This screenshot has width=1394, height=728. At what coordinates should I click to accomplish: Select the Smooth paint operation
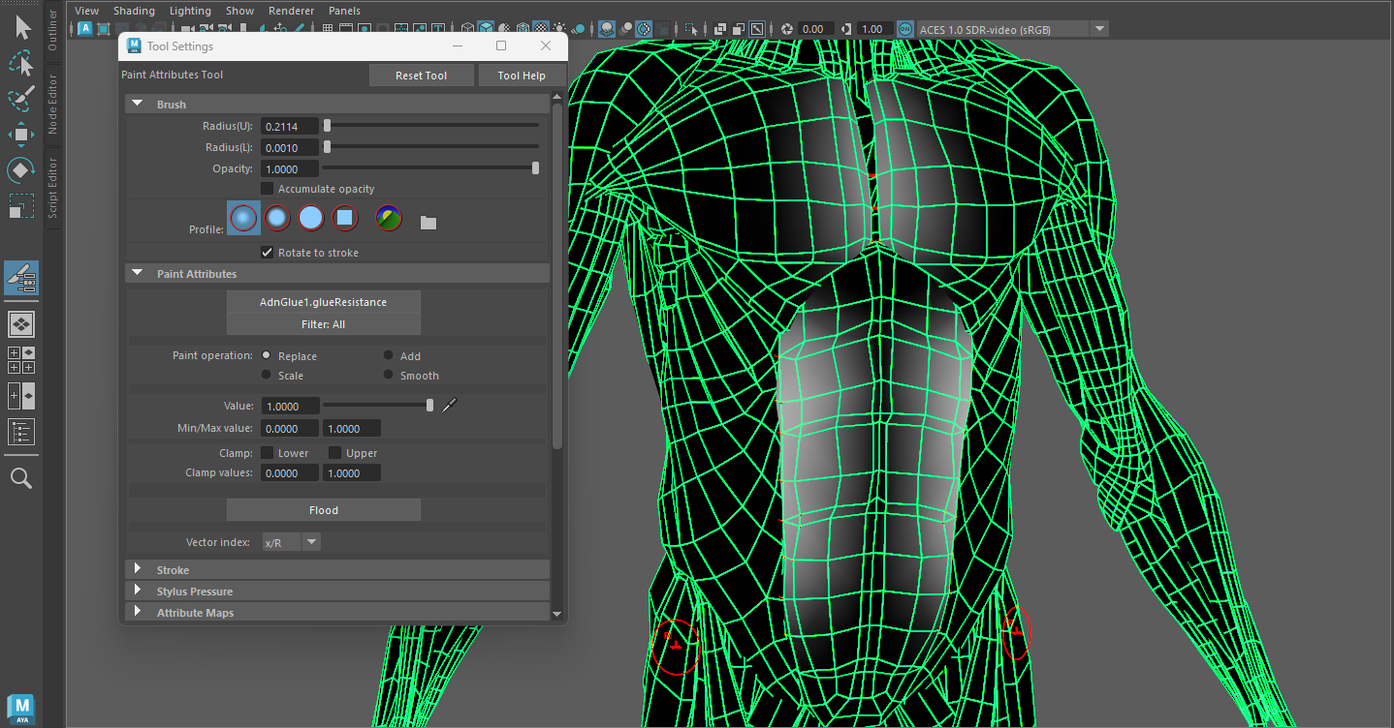coord(389,376)
